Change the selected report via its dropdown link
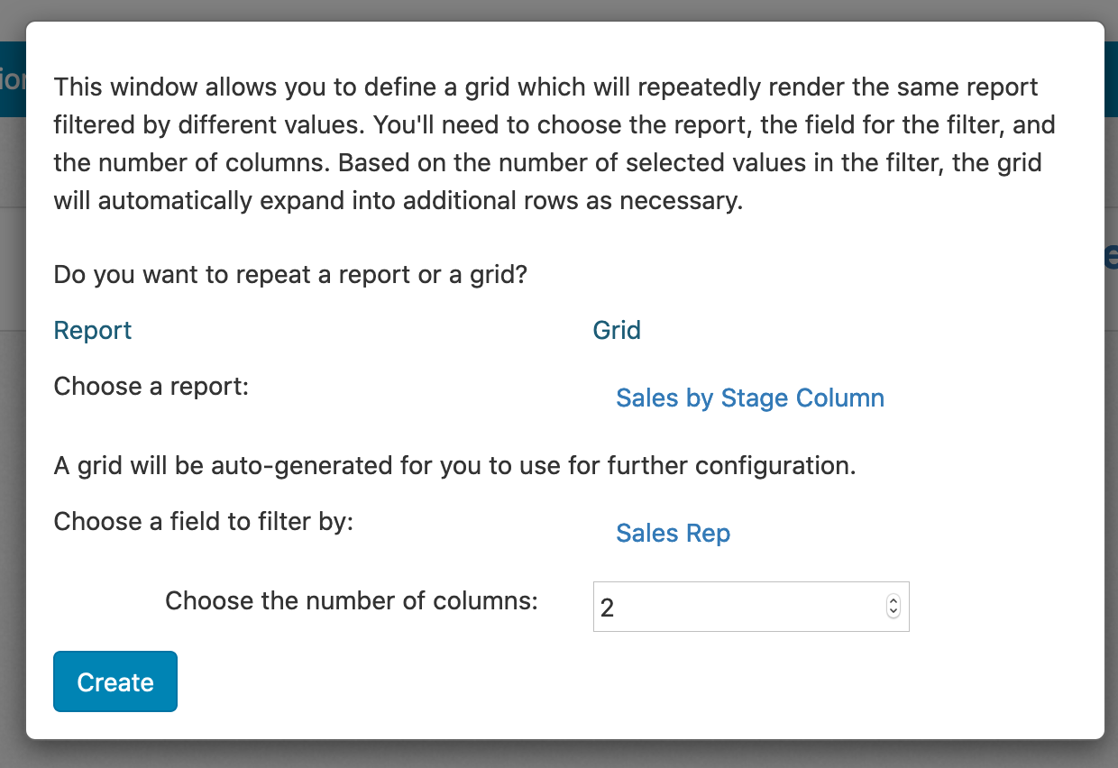This screenshot has height=768, width=1118. click(749, 398)
